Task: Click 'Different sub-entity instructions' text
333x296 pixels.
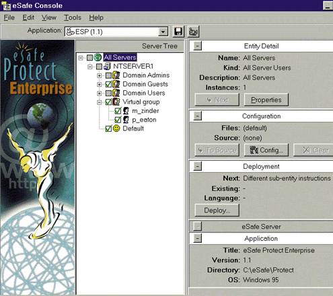Action: point(287,178)
